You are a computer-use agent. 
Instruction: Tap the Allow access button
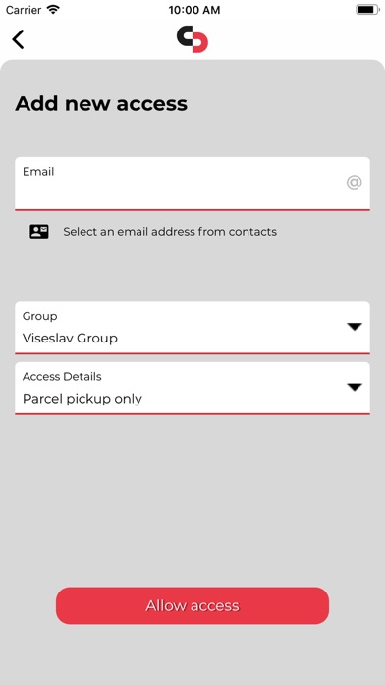[192, 605]
